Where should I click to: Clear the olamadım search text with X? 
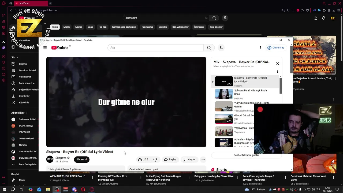pyautogui.click(x=206, y=18)
